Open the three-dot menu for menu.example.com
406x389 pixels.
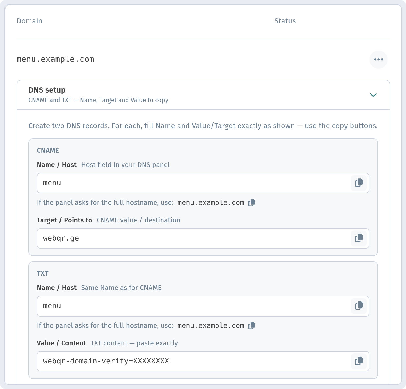(x=378, y=59)
